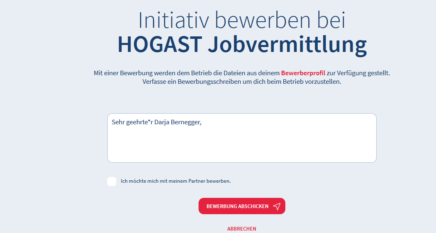Click the paper plane send icon
Screen dimensions: 436x233
coord(277,206)
